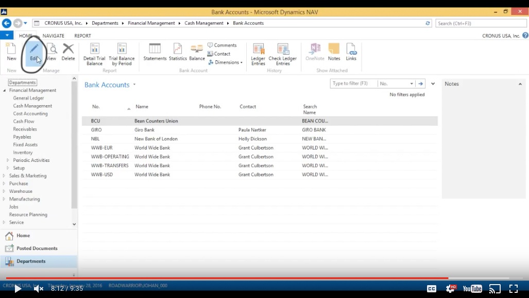Open the Dimensions dropdown

coord(226,62)
